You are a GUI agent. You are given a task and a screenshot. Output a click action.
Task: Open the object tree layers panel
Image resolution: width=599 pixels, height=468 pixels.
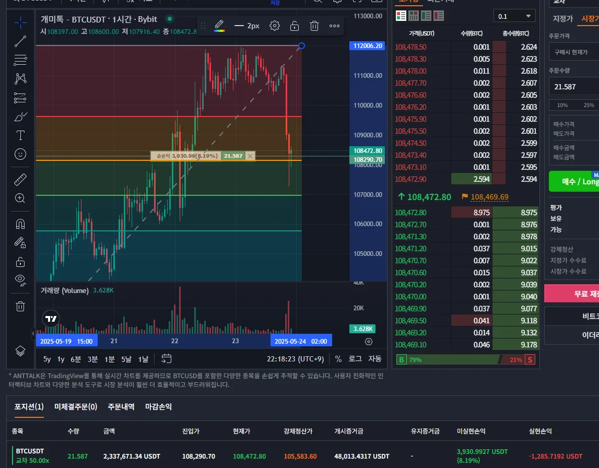(20, 350)
